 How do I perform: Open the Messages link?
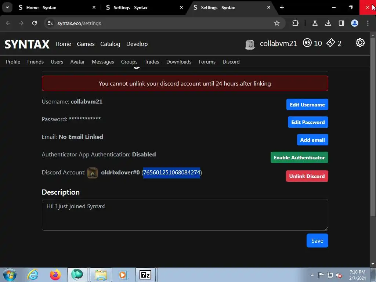pos(103,62)
